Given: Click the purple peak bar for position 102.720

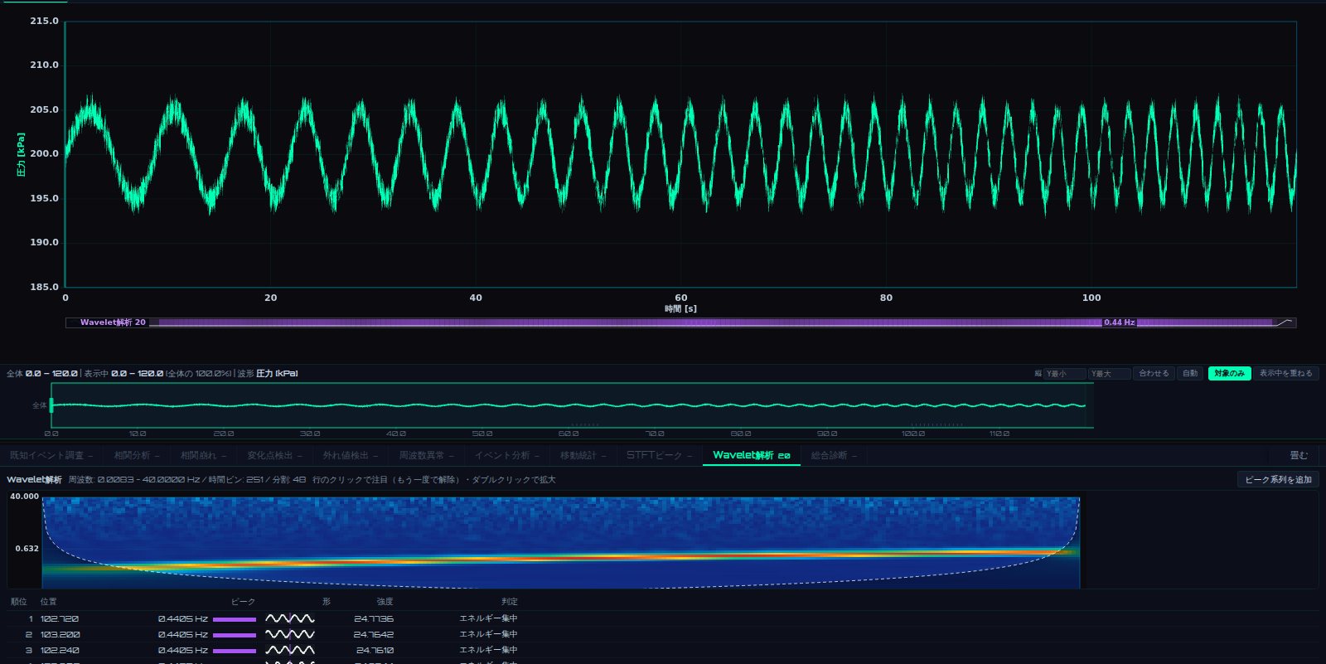Looking at the screenshot, I should [x=235, y=619].
